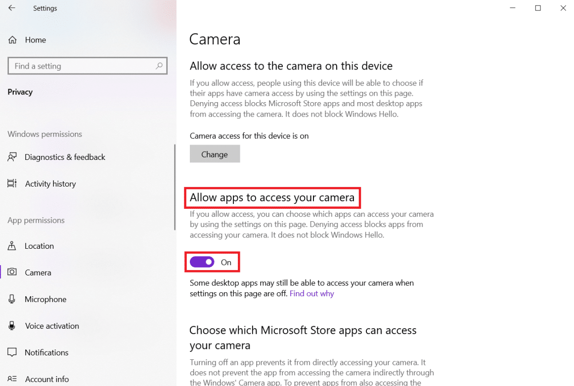Image resolution: width=574 pixels, height=386 pixels.
Task: Click the Account info icon
Action: click(x=12, y=379)
